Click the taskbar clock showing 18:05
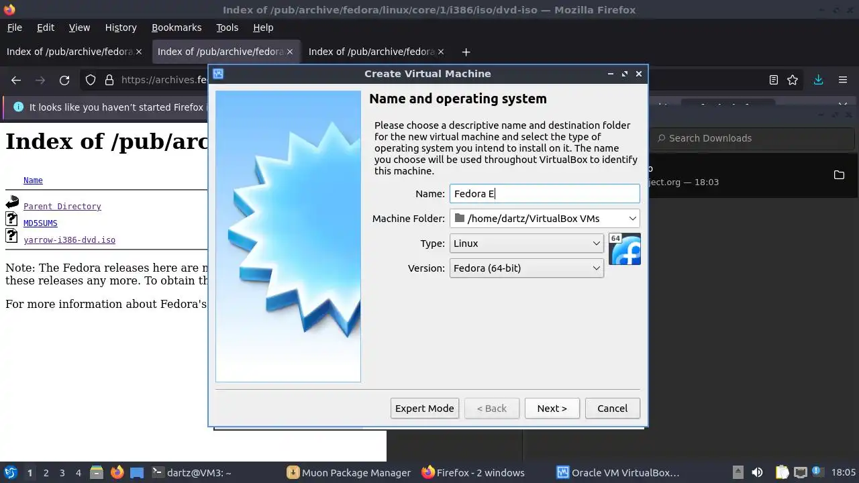Image resolution: width=859 pixels, height=483 pixels. [x=844, y=472]
